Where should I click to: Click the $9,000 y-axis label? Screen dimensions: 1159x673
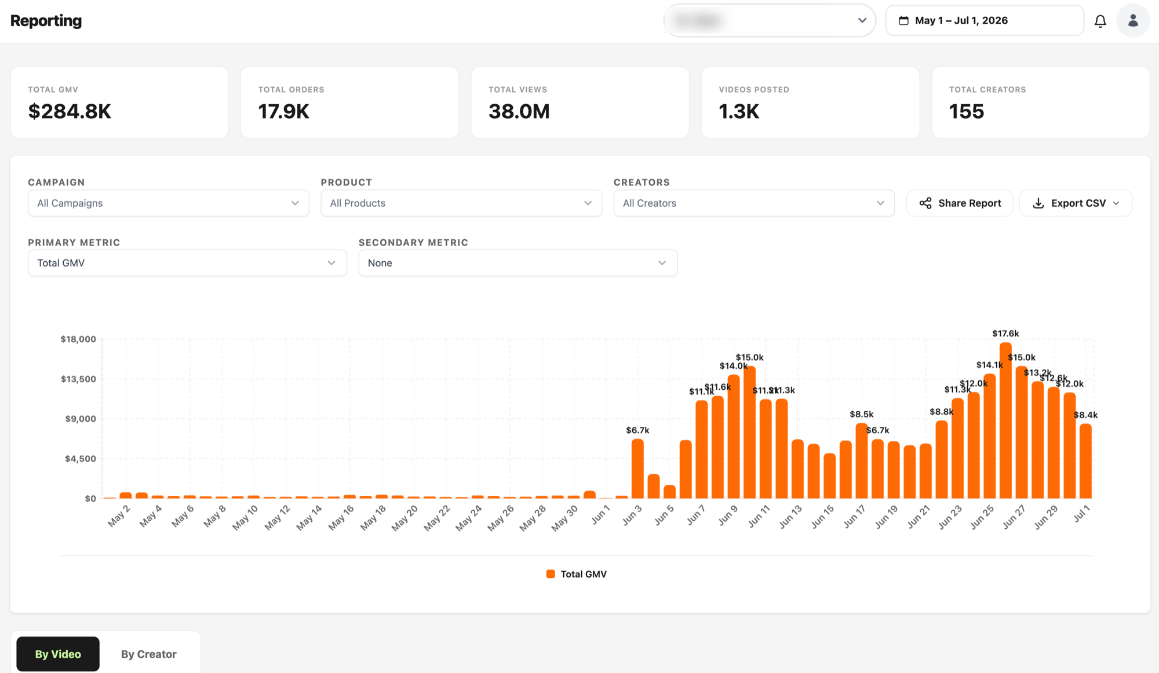(81, 419)
